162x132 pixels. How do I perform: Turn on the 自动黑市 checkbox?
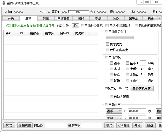click(x=106, y=105)
